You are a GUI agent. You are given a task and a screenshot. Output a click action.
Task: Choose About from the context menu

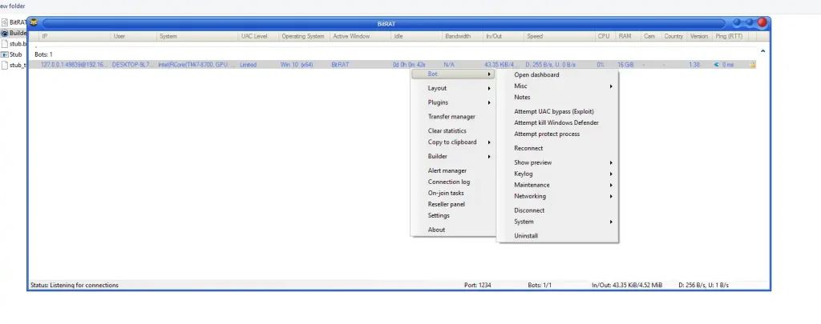point(436,230)
